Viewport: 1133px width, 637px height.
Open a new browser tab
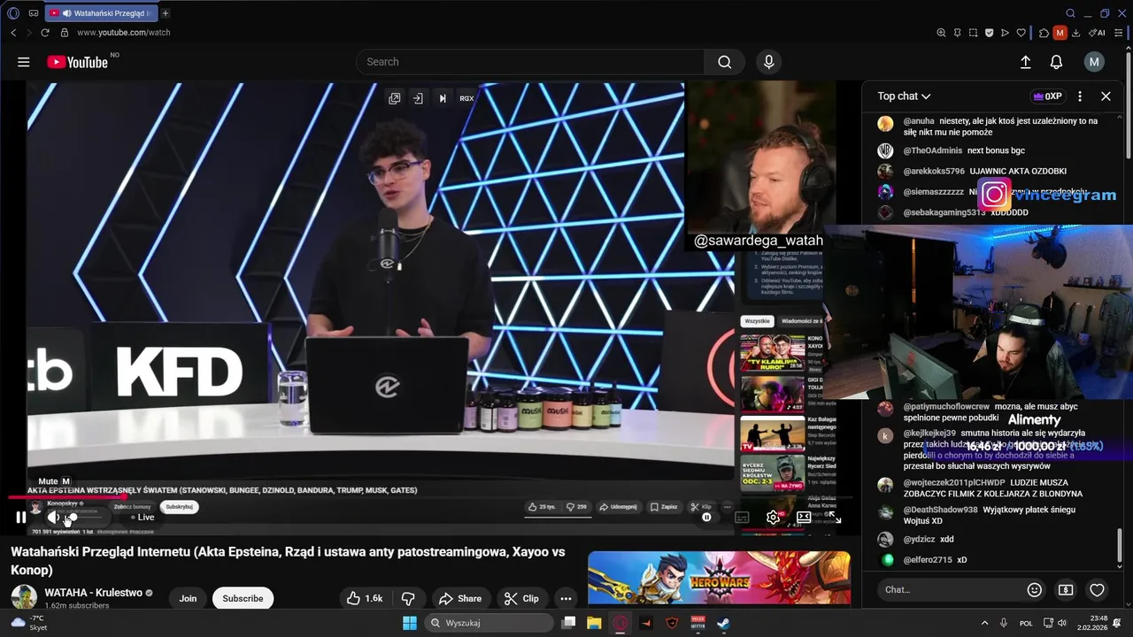166,13
